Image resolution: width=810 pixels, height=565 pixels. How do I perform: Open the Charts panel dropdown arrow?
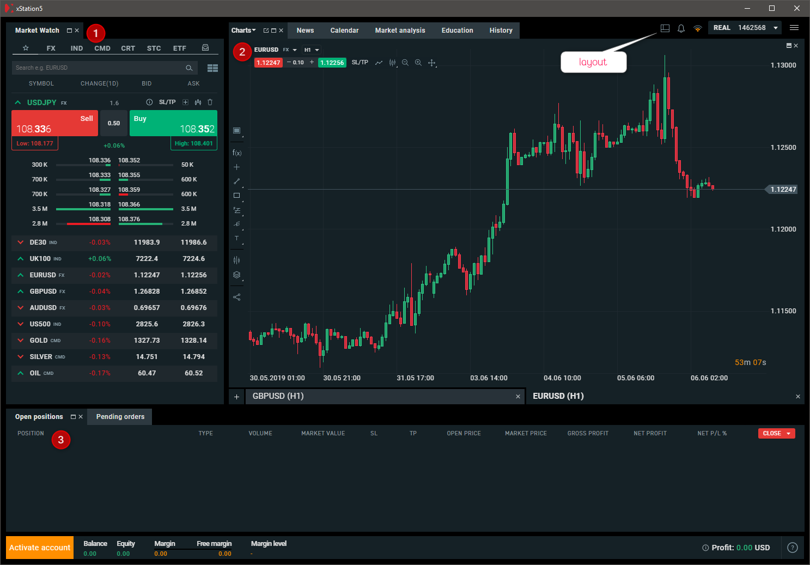click(254, 31)
